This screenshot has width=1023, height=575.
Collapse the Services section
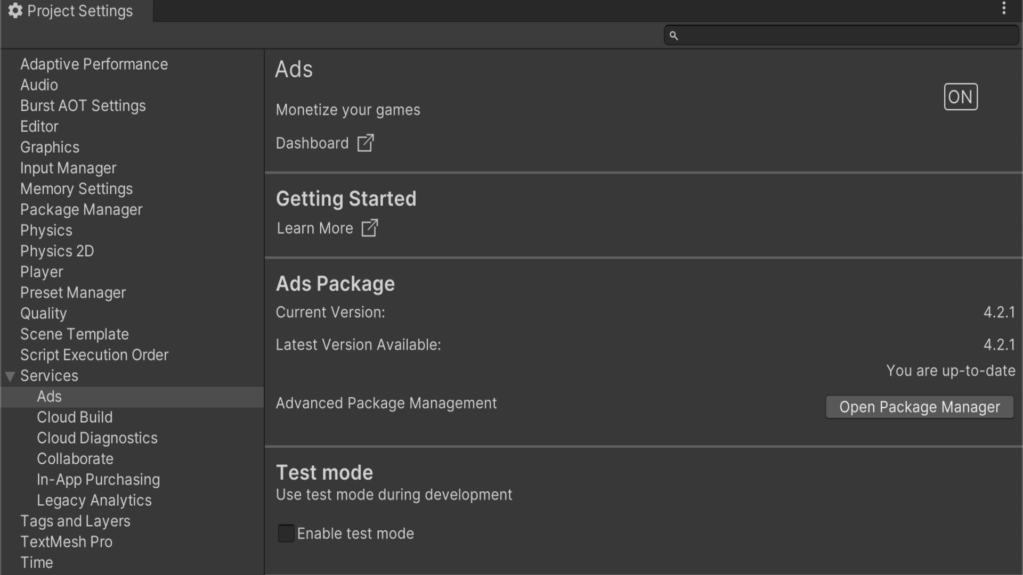(9, 376)
